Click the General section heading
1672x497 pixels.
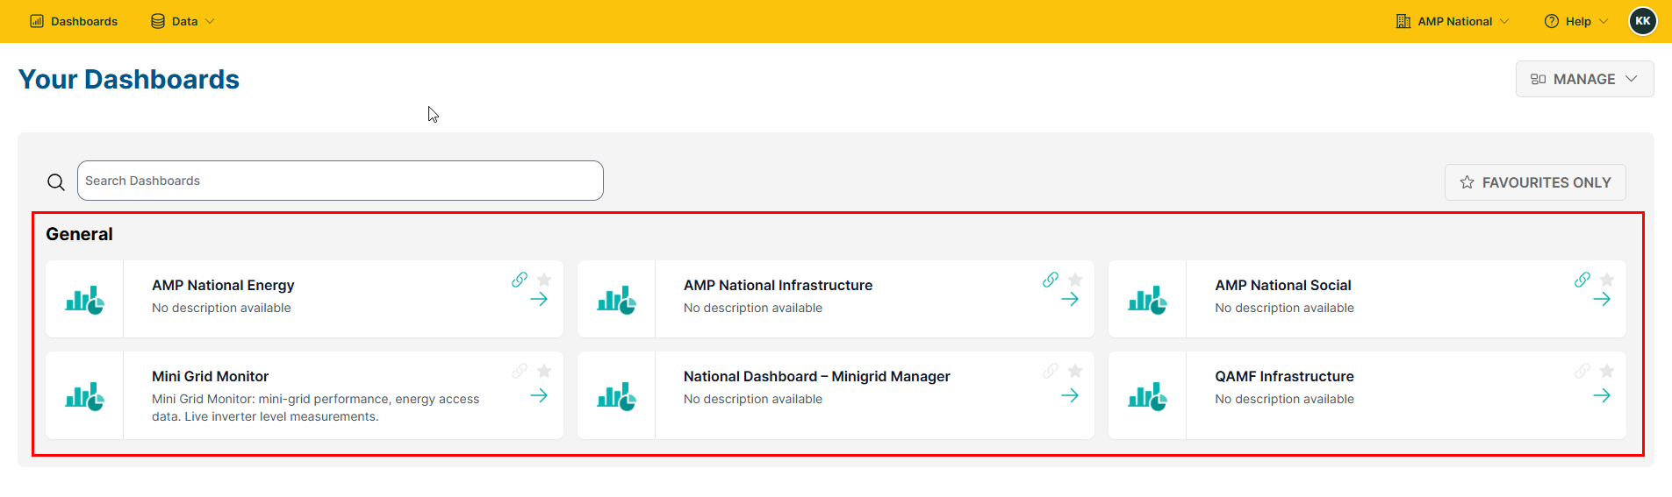pyautogui.click(x=79, y=234)
